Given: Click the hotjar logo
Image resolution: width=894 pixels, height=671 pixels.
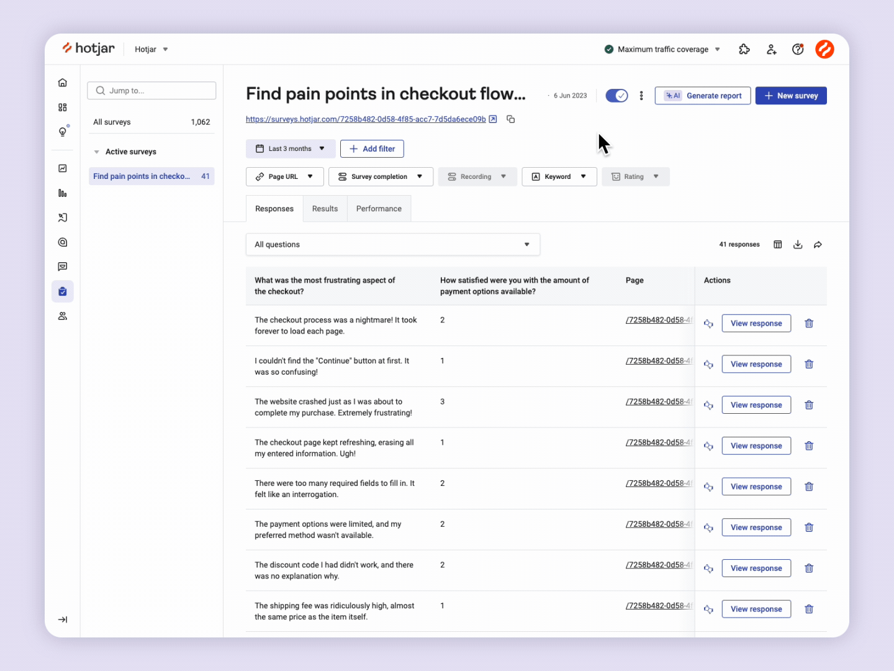Looking at the screenshot, I should pos(88,48).
